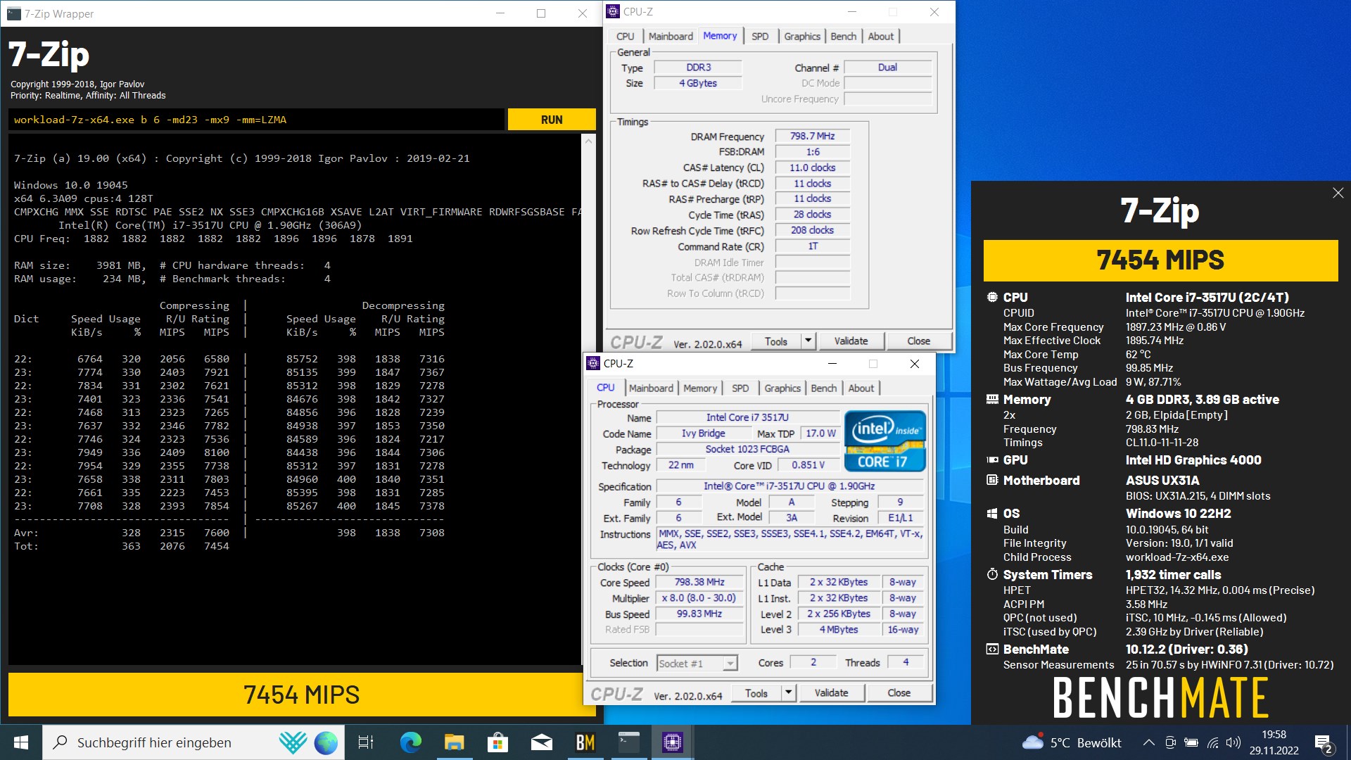Open Task View from the taskbar
The image size is (1351, 760).
pyautogui.click(x=366, y=742)
